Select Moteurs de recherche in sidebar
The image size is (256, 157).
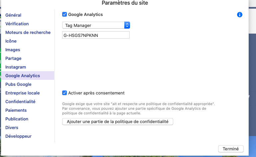pyautogui.click(x=28, y=33)
